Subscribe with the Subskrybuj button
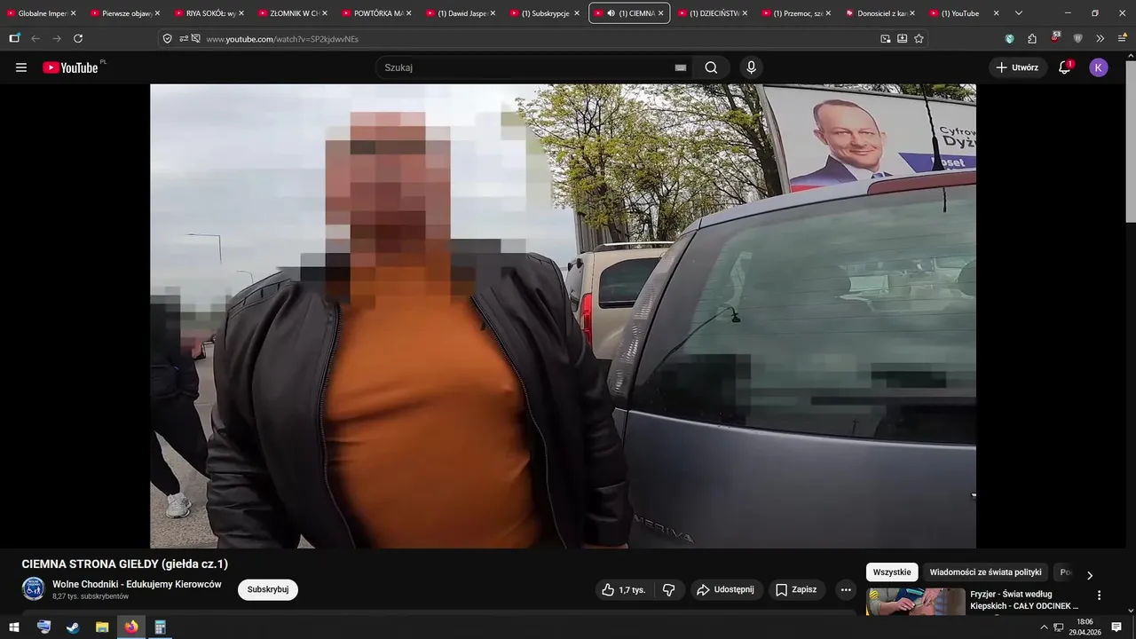1136x639 pixels. pyautogui.click(x=268, y=589)
